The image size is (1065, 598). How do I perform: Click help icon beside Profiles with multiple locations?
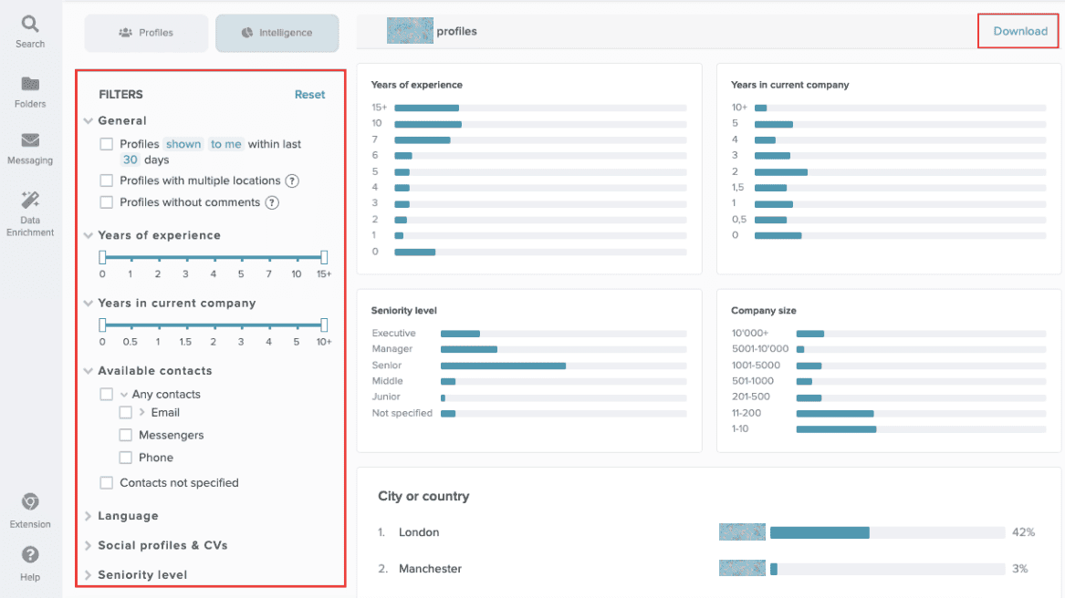coord(292,180)
